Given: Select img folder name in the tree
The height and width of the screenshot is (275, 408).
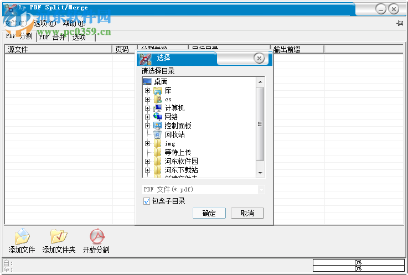Looking at the screenshot, I should click(170, 144).
